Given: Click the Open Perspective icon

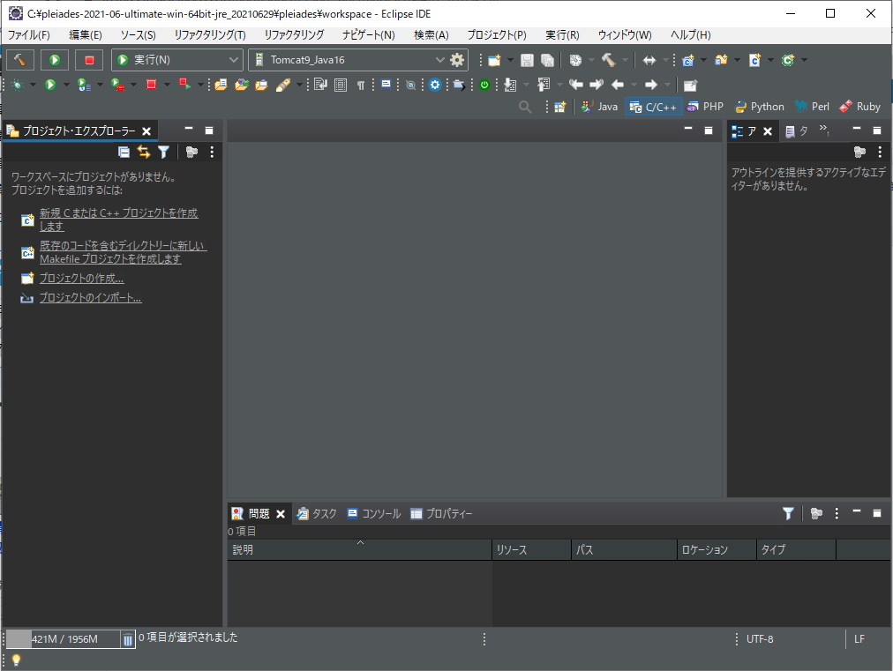Looking at the screenshot, I should (559, 107).
